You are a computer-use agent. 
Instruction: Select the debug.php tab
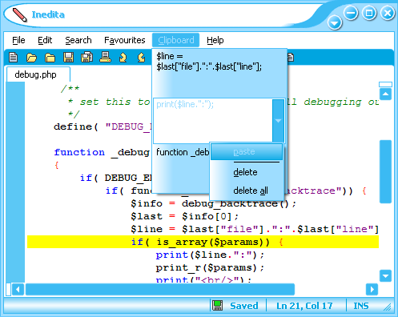pos(36,74)
